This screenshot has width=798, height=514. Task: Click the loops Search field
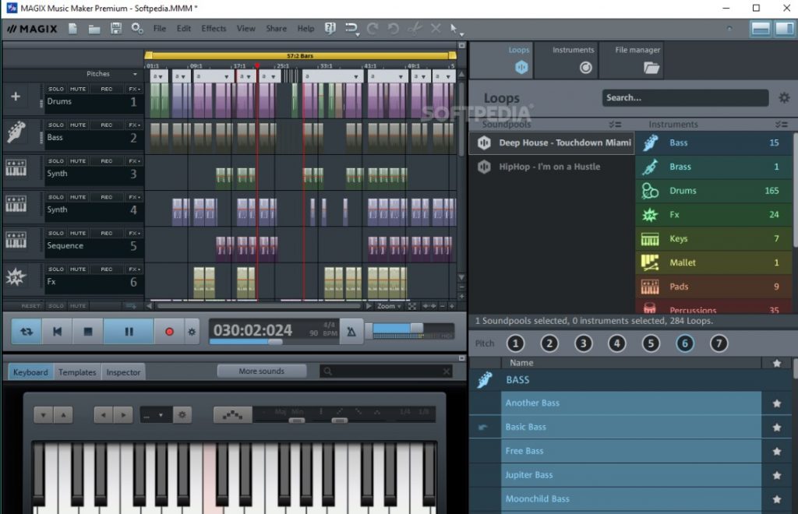point(686,97)
